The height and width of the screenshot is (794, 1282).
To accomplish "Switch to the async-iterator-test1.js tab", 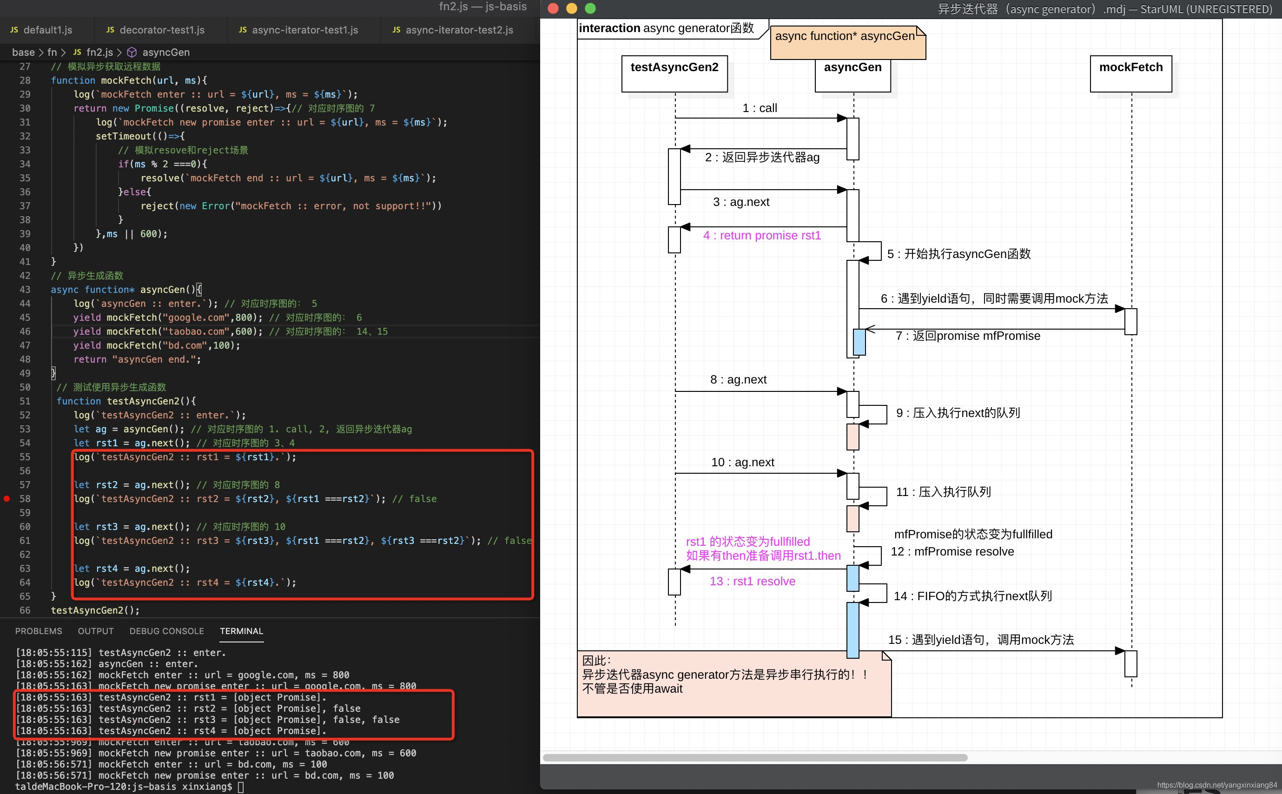I will pos(304,30).
